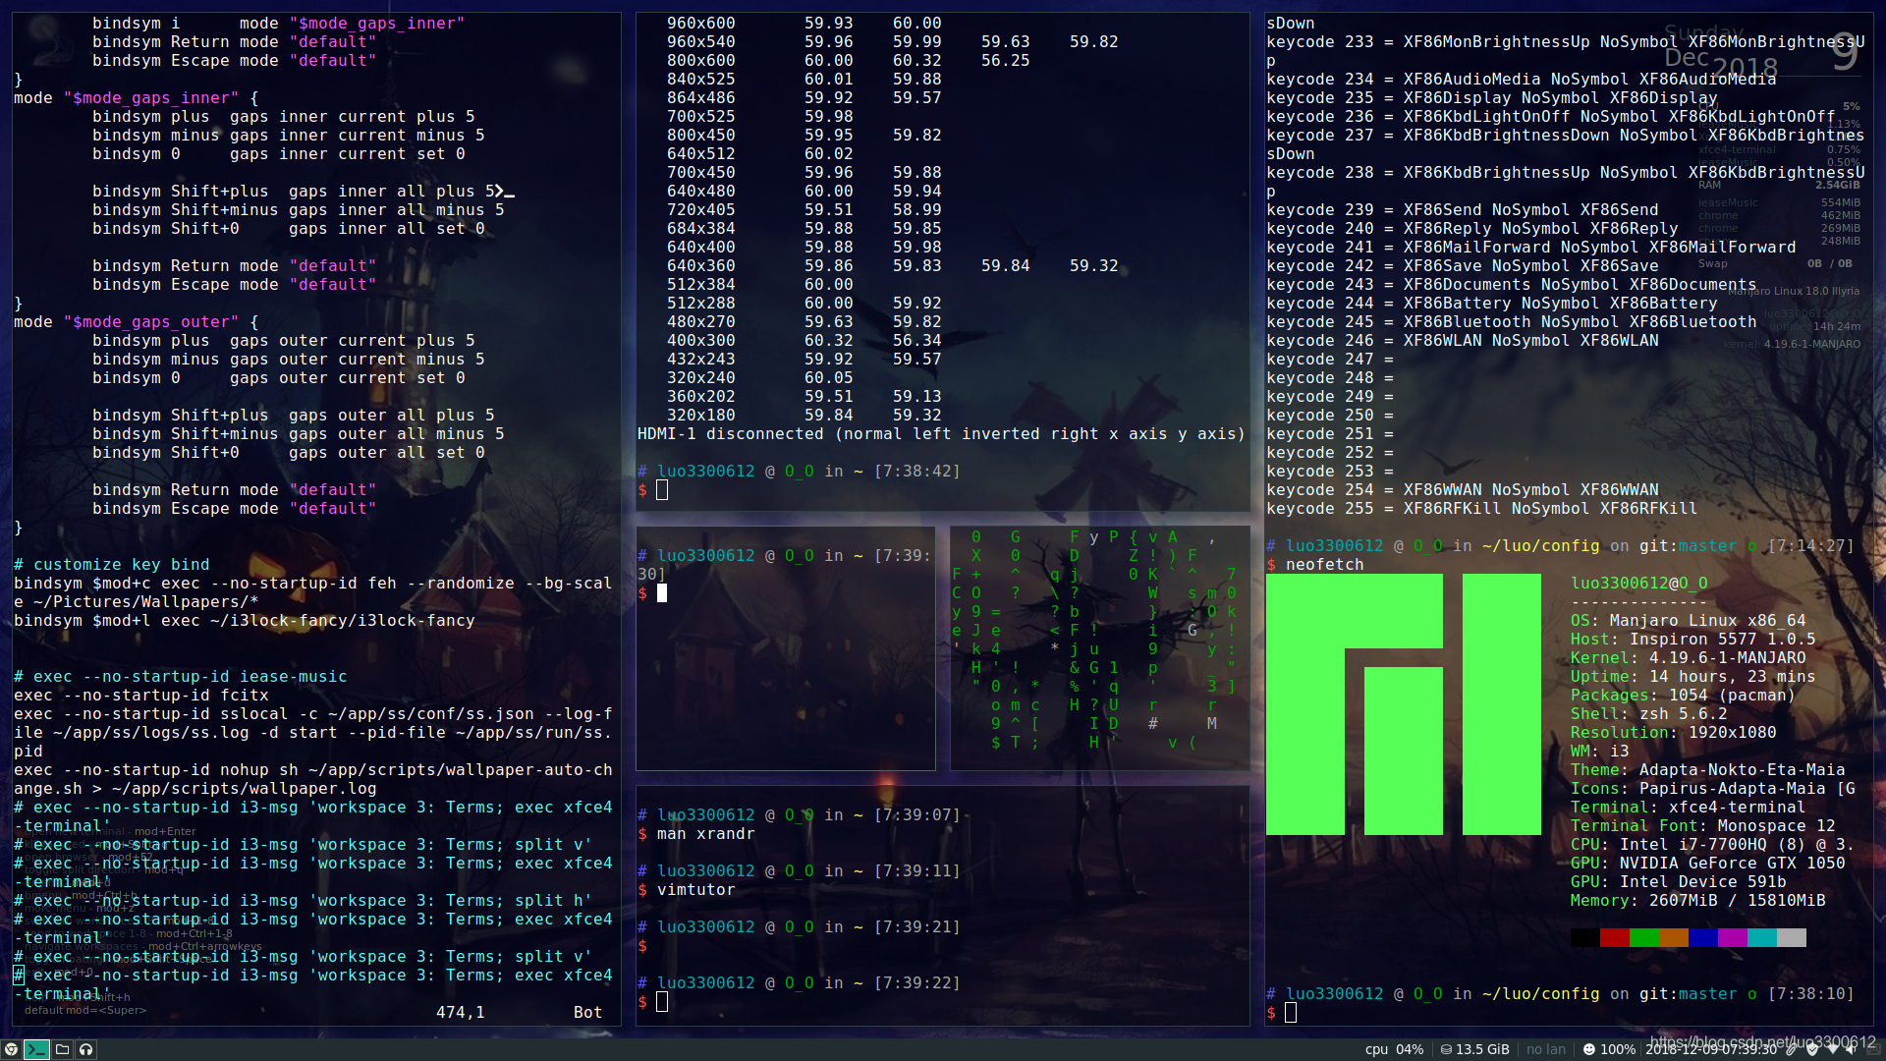Click the prompt stamped [7:38:42]
The image size is (1886, 1061).
pos(799,472)
